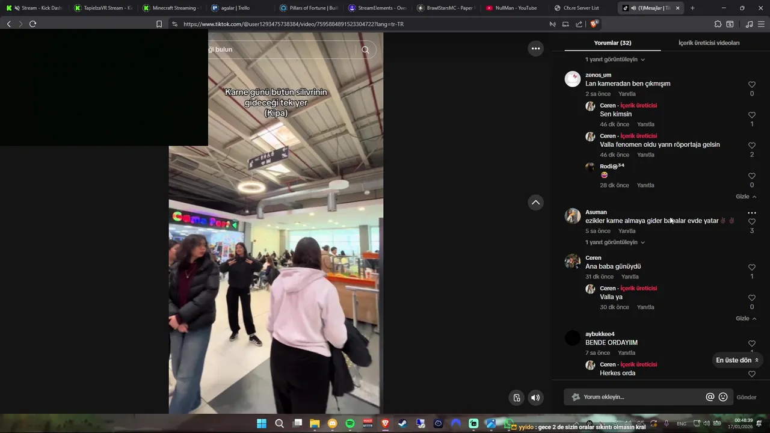Open the emoji picker in comment box

tap(723, 397)
